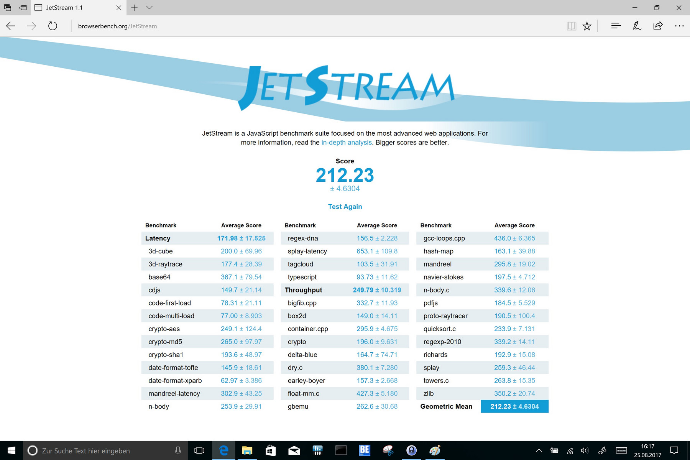Screen dimensions: 690x460
Task: Go back to previous page
Action: [x=11, y=26]
